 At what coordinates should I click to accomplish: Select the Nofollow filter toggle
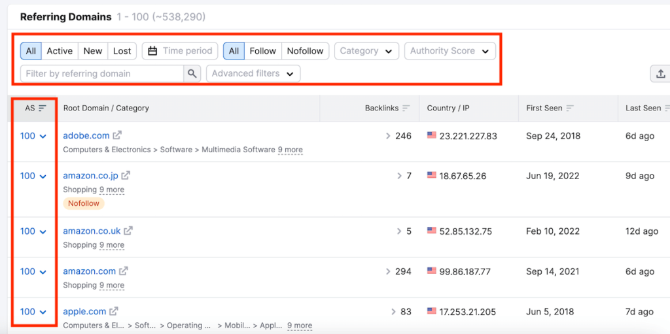point(305,51)
